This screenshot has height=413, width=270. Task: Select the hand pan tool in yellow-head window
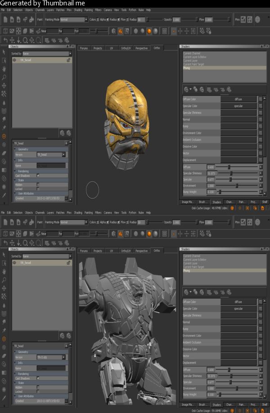point(4,69)
